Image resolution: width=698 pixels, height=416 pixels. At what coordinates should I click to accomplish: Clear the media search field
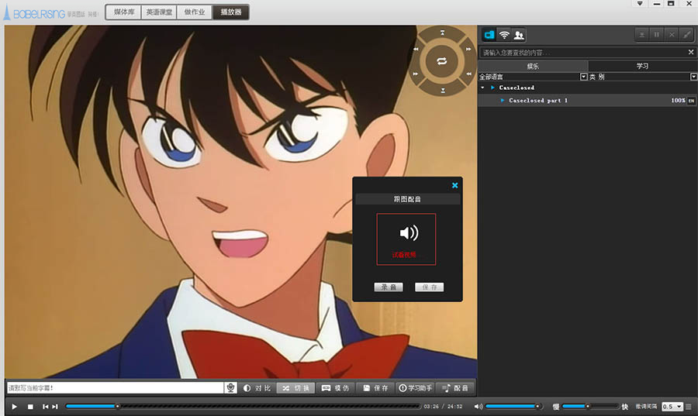click(x=691, y=52)
